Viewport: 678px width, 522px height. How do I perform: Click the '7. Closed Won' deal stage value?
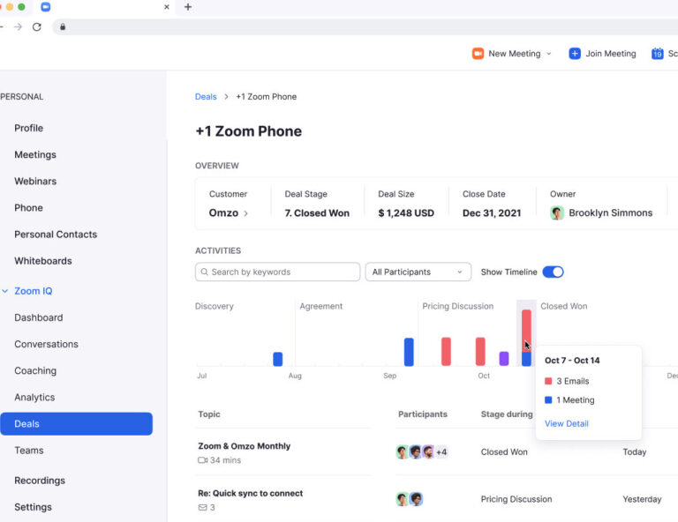(317, 213)
